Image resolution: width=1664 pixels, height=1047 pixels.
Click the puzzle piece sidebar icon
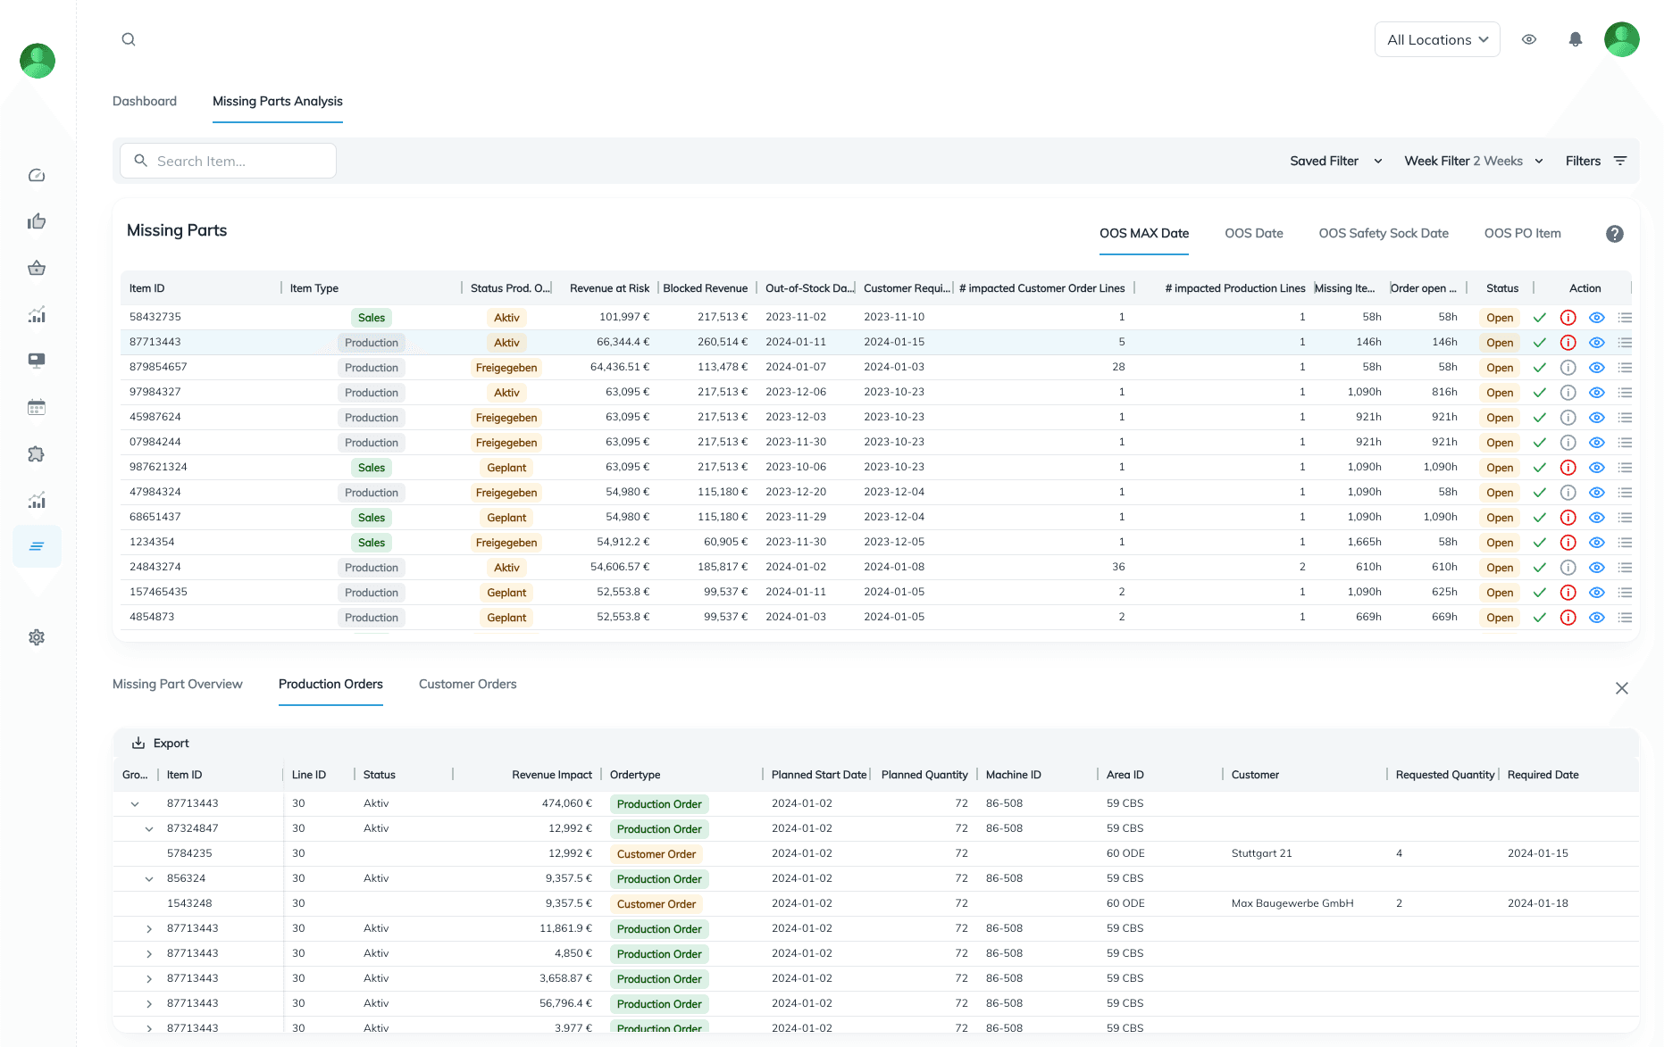point(37,454)
